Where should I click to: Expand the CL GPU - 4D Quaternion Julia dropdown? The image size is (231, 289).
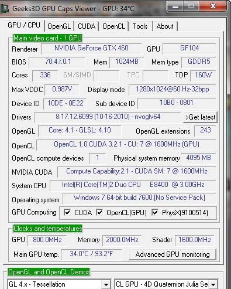tap(213, 284)
